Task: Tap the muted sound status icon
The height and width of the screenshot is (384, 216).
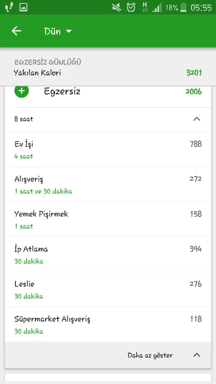Action: [117, 7]
